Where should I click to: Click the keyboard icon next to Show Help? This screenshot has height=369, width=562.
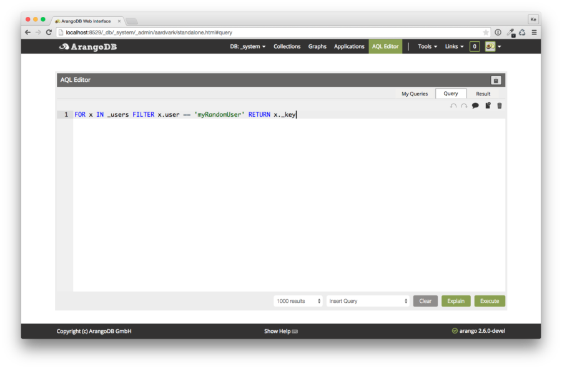[295, 332]
